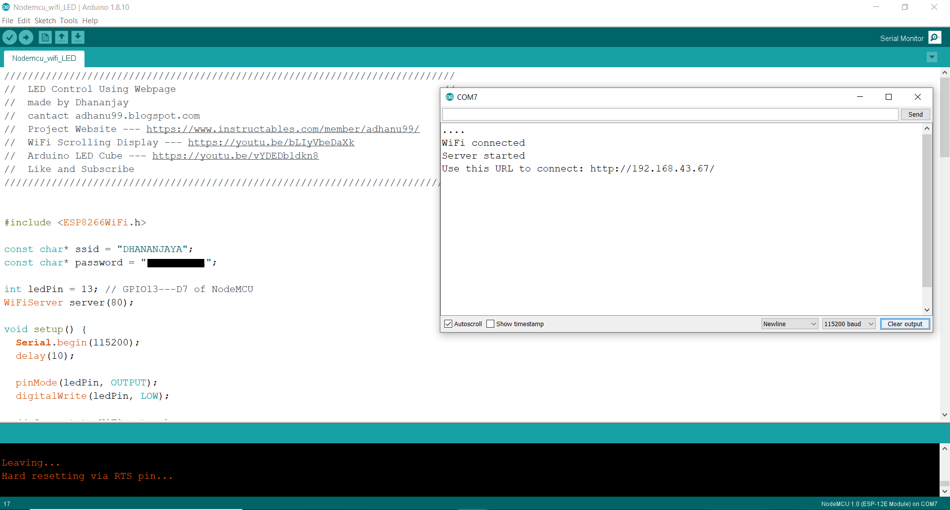Viewport: 950px width, 510px height.
Task: Enable Show timestamp checkbox
Action: pos(490,324)
